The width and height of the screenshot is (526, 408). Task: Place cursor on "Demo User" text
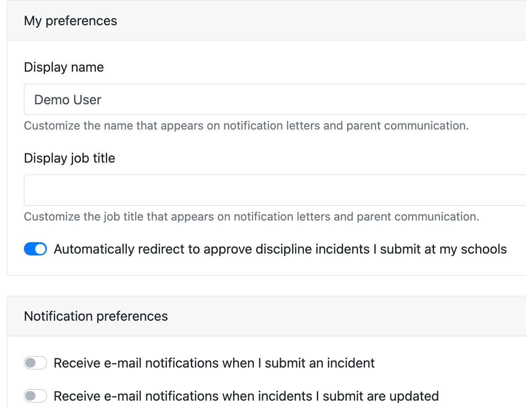coord(68,100)
